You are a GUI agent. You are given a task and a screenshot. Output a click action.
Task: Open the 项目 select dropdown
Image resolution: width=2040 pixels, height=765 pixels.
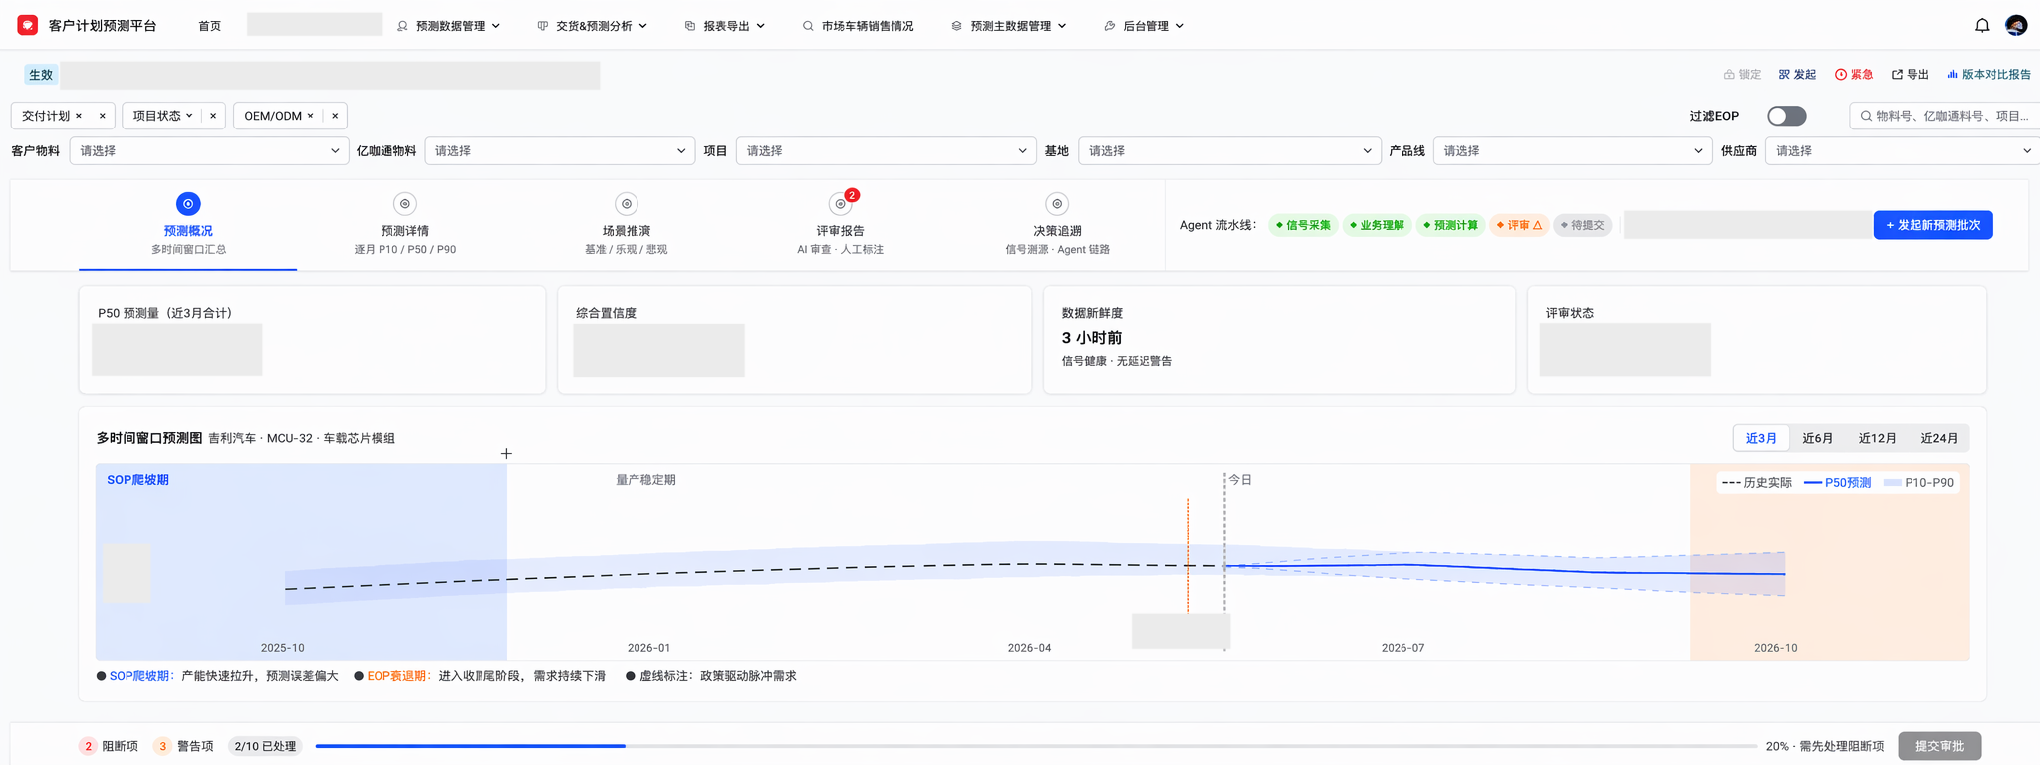(x=886, y=151)
